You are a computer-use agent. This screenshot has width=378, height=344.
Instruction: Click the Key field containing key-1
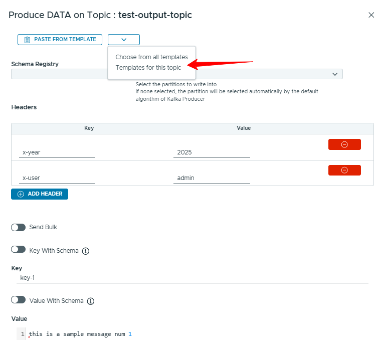[192, 277]
